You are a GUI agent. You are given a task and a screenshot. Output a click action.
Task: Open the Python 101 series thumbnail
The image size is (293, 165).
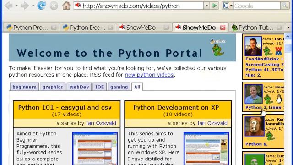tap(95, 148)
